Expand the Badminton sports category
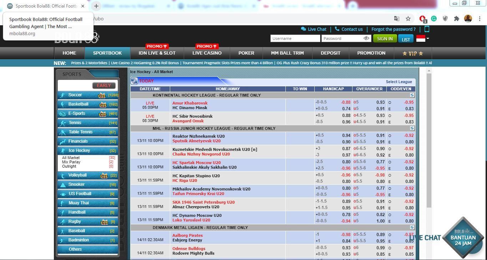Screen dimensions: 487x260 88,240
